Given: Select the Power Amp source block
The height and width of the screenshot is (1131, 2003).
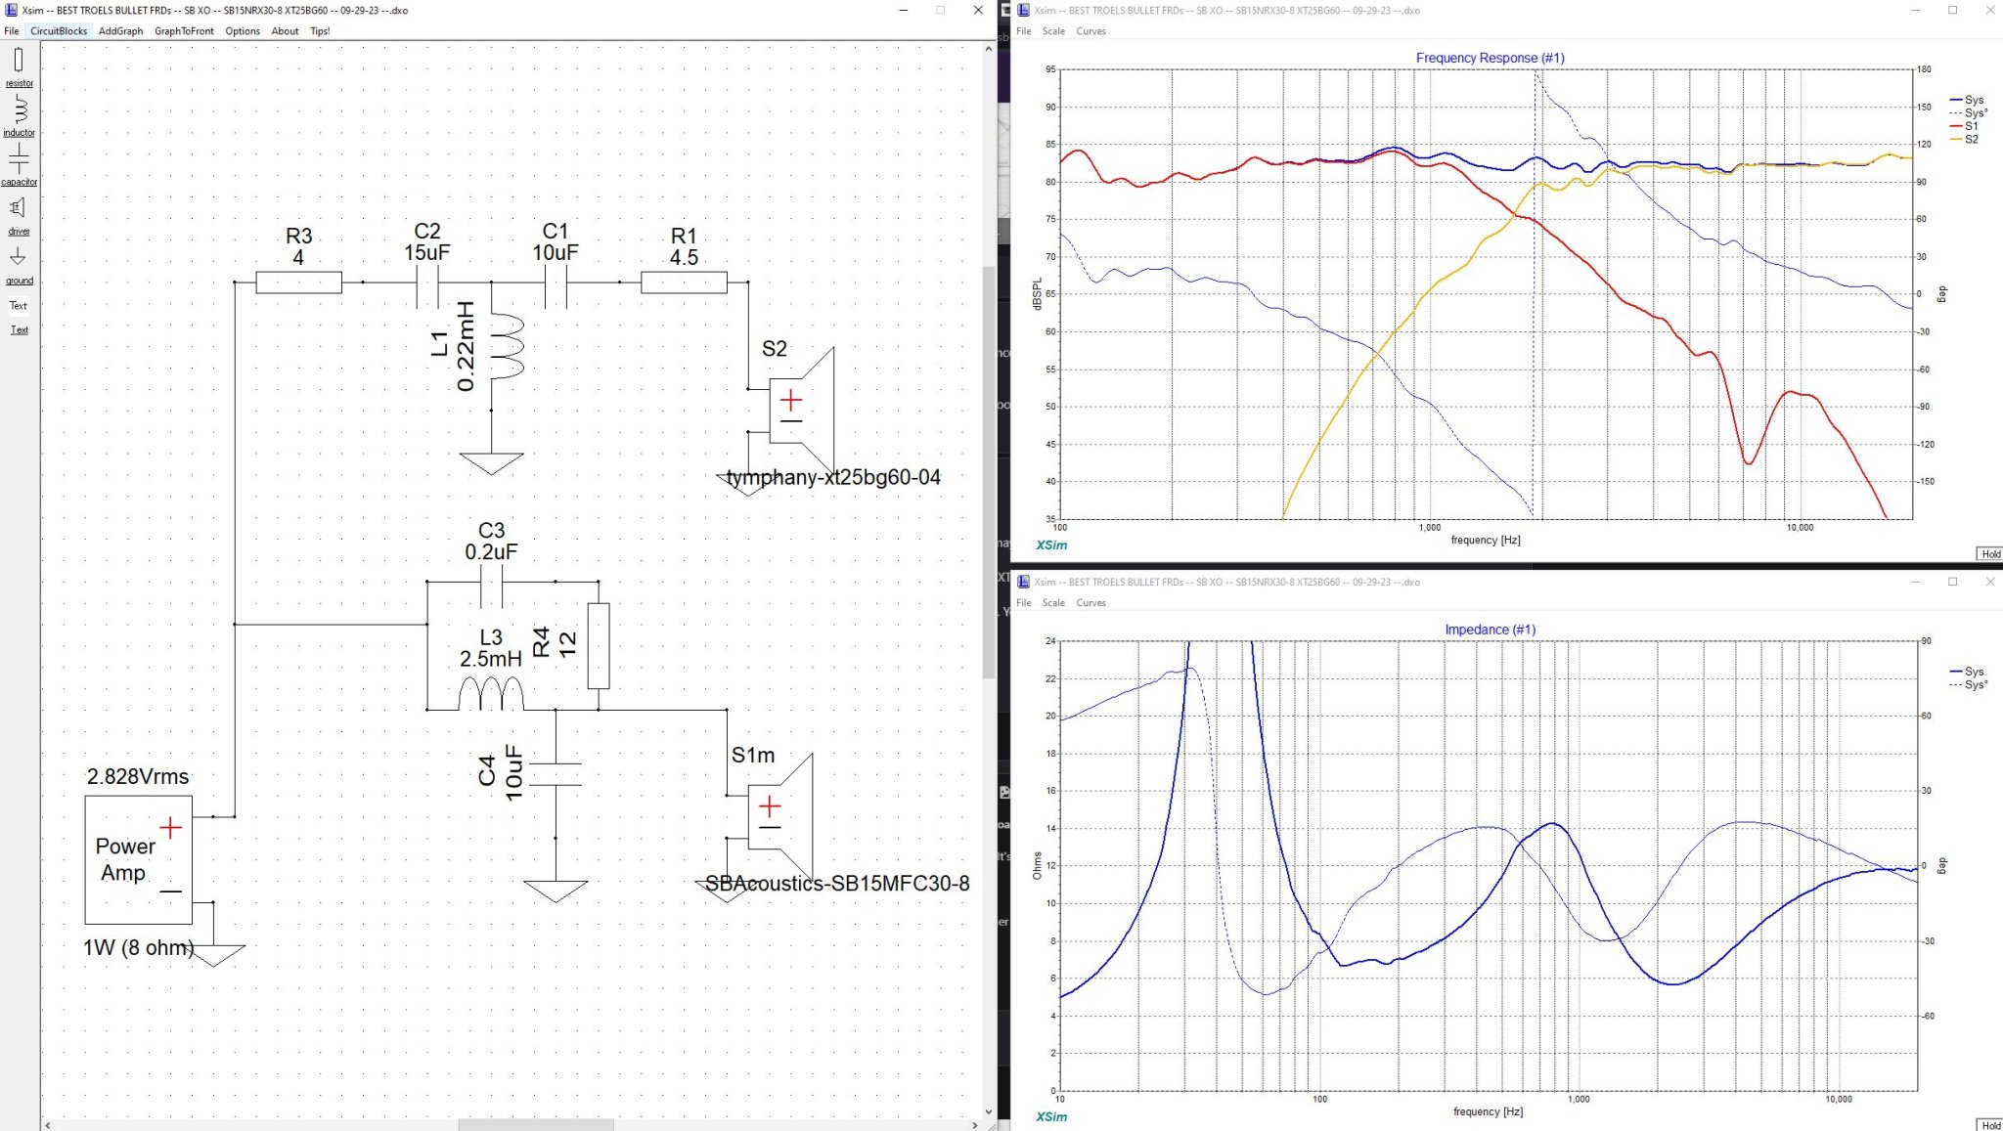Looking at the screenshot, I should pos(138,859).
